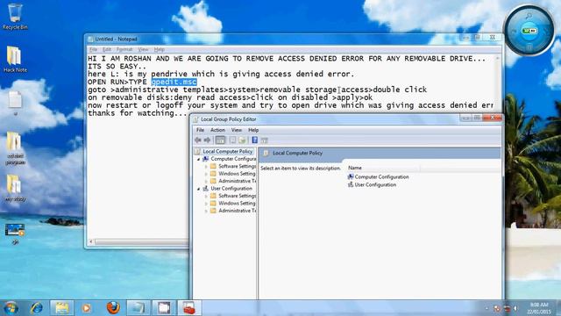Expand Windows Settings under Computer Configuration

pyautogui.click(x=206, y=174)
